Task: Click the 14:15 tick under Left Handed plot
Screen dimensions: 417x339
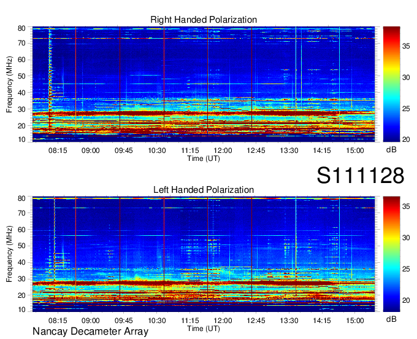Action: [x=322, y=321]
